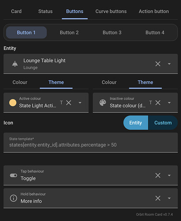Click the Lounge area subtitle text
This screenshot has width=181, height=221.
click(30, 68)
